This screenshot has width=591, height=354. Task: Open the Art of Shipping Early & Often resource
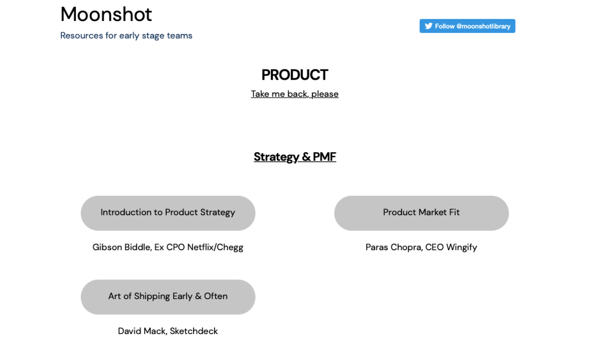(x=168, y=297)
